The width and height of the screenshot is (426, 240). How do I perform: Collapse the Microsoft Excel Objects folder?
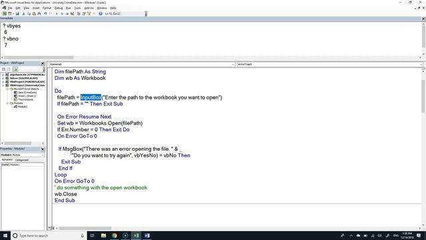7,89
